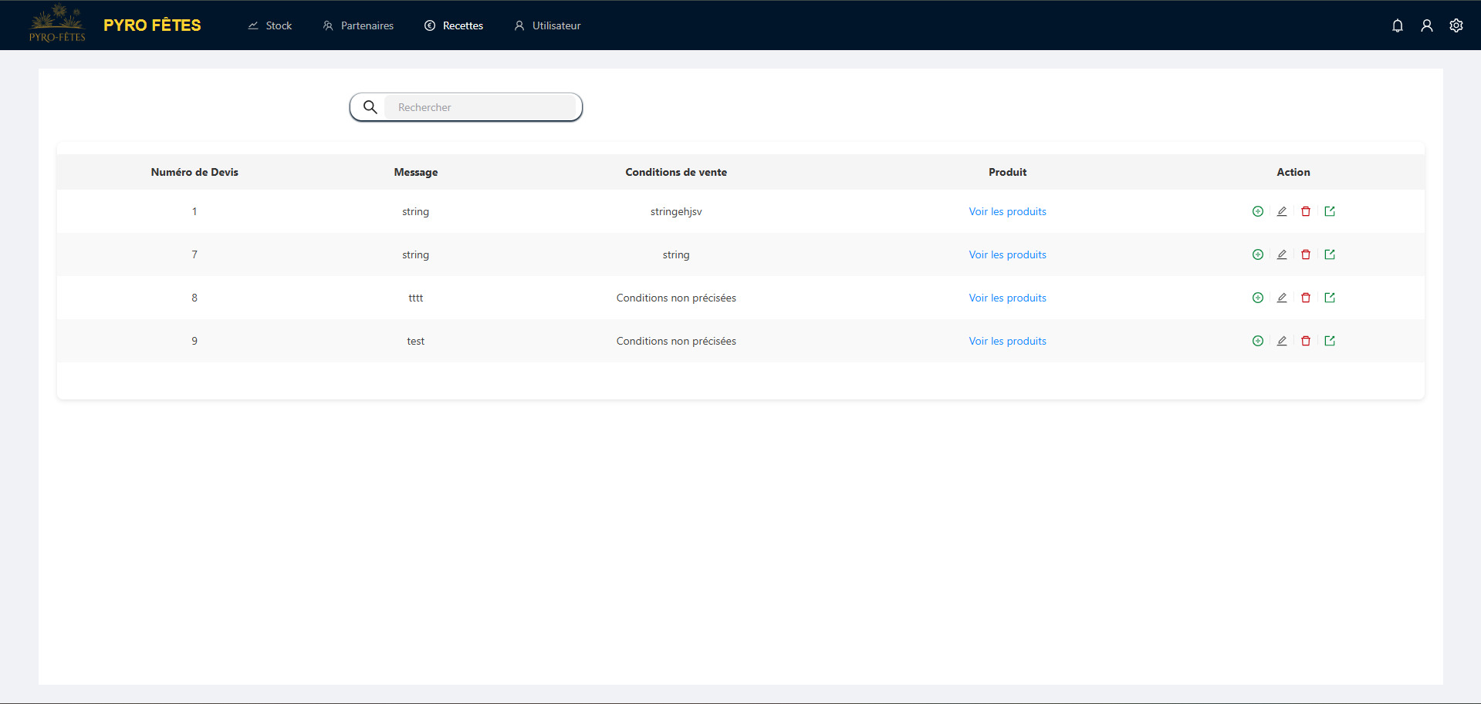Open the user profile icon in header
1481x704 pixels.
1426,25
